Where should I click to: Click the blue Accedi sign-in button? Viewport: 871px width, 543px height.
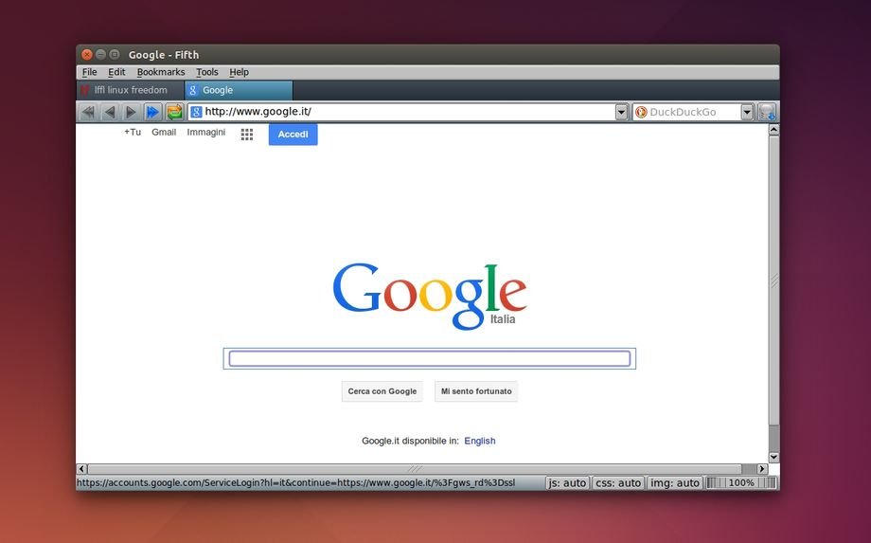(x=293, y=135)
